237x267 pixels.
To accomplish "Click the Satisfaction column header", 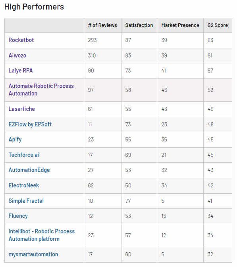I will coord(139,25).
